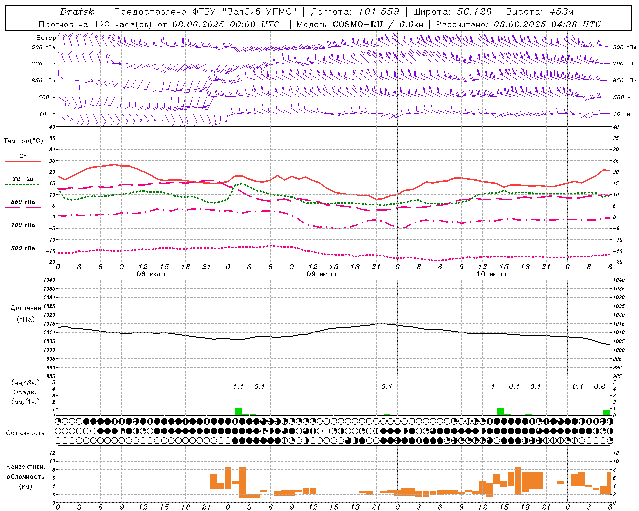Viewport: 639px width, 511px height.
Task: Click the Модель COSMO-RU / 6.6км label
Action: pos(359,24)
